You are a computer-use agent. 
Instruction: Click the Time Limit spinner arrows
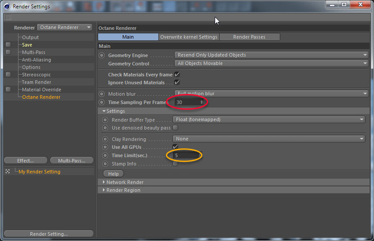point(200,155)
